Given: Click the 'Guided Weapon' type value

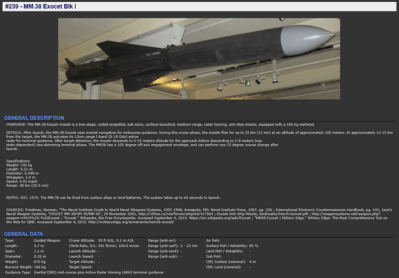Looking at the screenshot, I should click(x=47, y=241).
